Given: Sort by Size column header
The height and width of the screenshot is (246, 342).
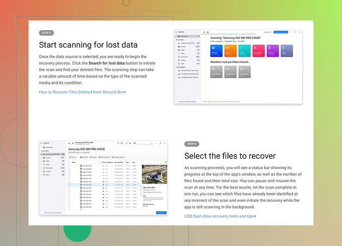Looking at the screenshot, I should point(134,162).
